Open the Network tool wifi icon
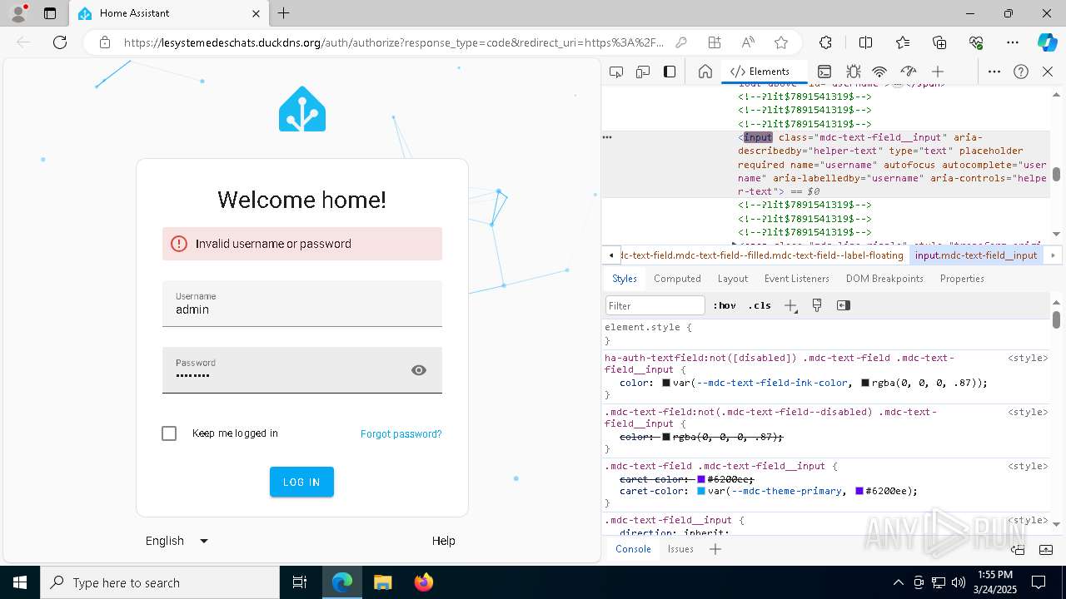The height and width of the screenshot is (599, 1066). coord(879,72)
